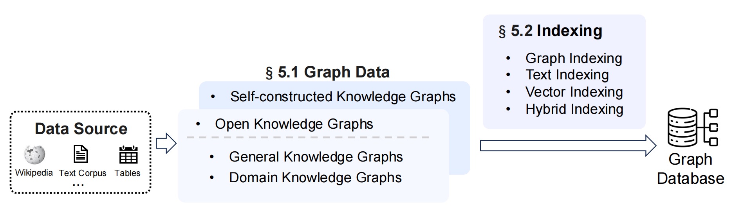The image size is (744, 219).
Task: Select Graph Indexing bullet
Action: [x=574, y=58]
